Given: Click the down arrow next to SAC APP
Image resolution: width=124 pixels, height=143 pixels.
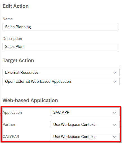Looking at the screenshot, I should click(115, 113).
